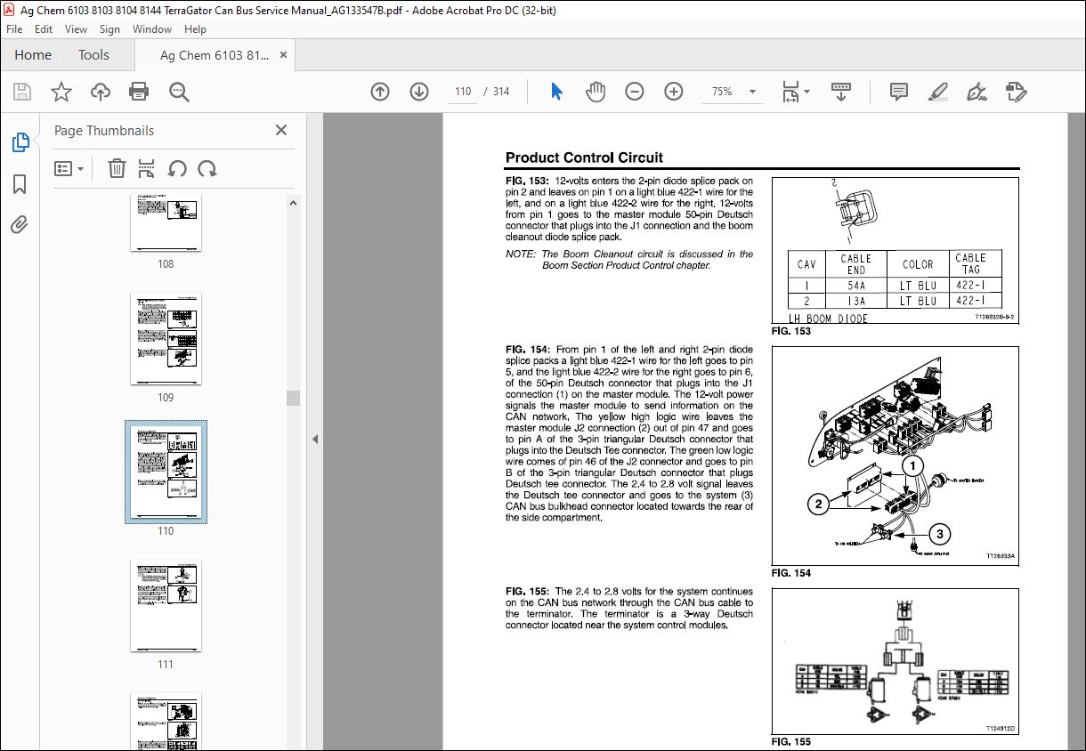This screenshot has width=1086, height=751.
Task: Click the FIG. 154 module diagram image
Action: click(895, 456)
